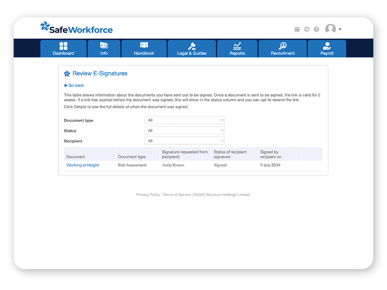This screenshot has height=290, width=387.
Task: Expand the Status filter dropdown
Action: point(184,130)
